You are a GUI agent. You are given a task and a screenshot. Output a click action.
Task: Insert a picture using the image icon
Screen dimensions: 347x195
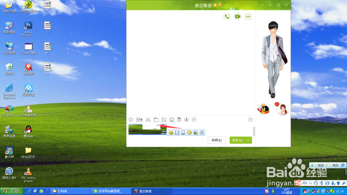point(164,120)
